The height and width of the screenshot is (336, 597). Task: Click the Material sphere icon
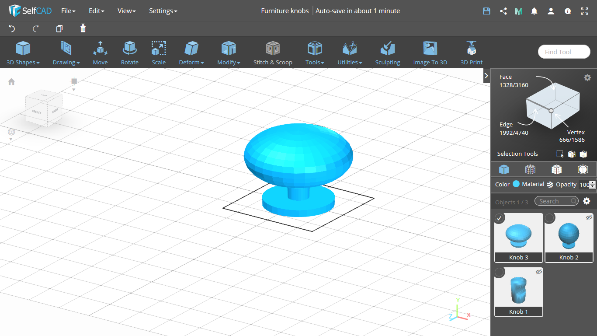550,184
